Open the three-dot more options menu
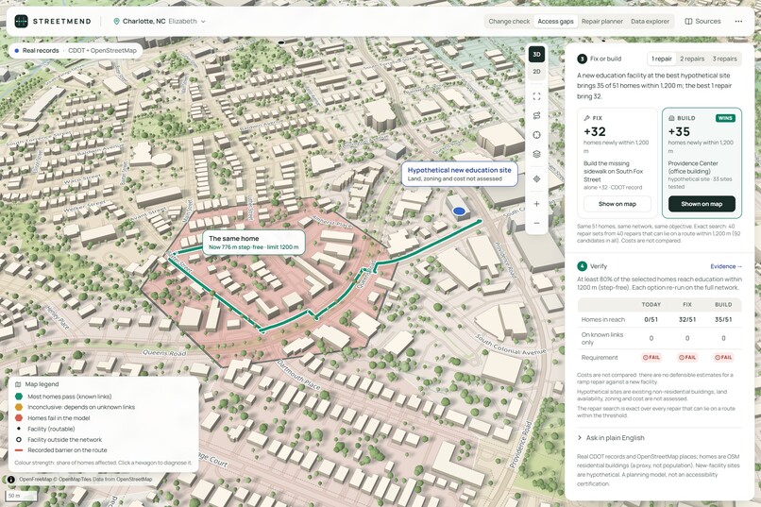 [738, 22]
